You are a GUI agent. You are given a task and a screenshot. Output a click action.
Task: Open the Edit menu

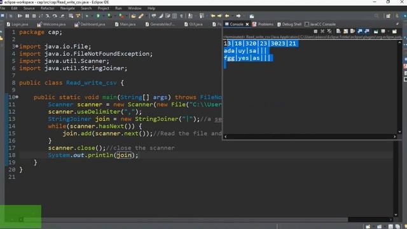14,8
